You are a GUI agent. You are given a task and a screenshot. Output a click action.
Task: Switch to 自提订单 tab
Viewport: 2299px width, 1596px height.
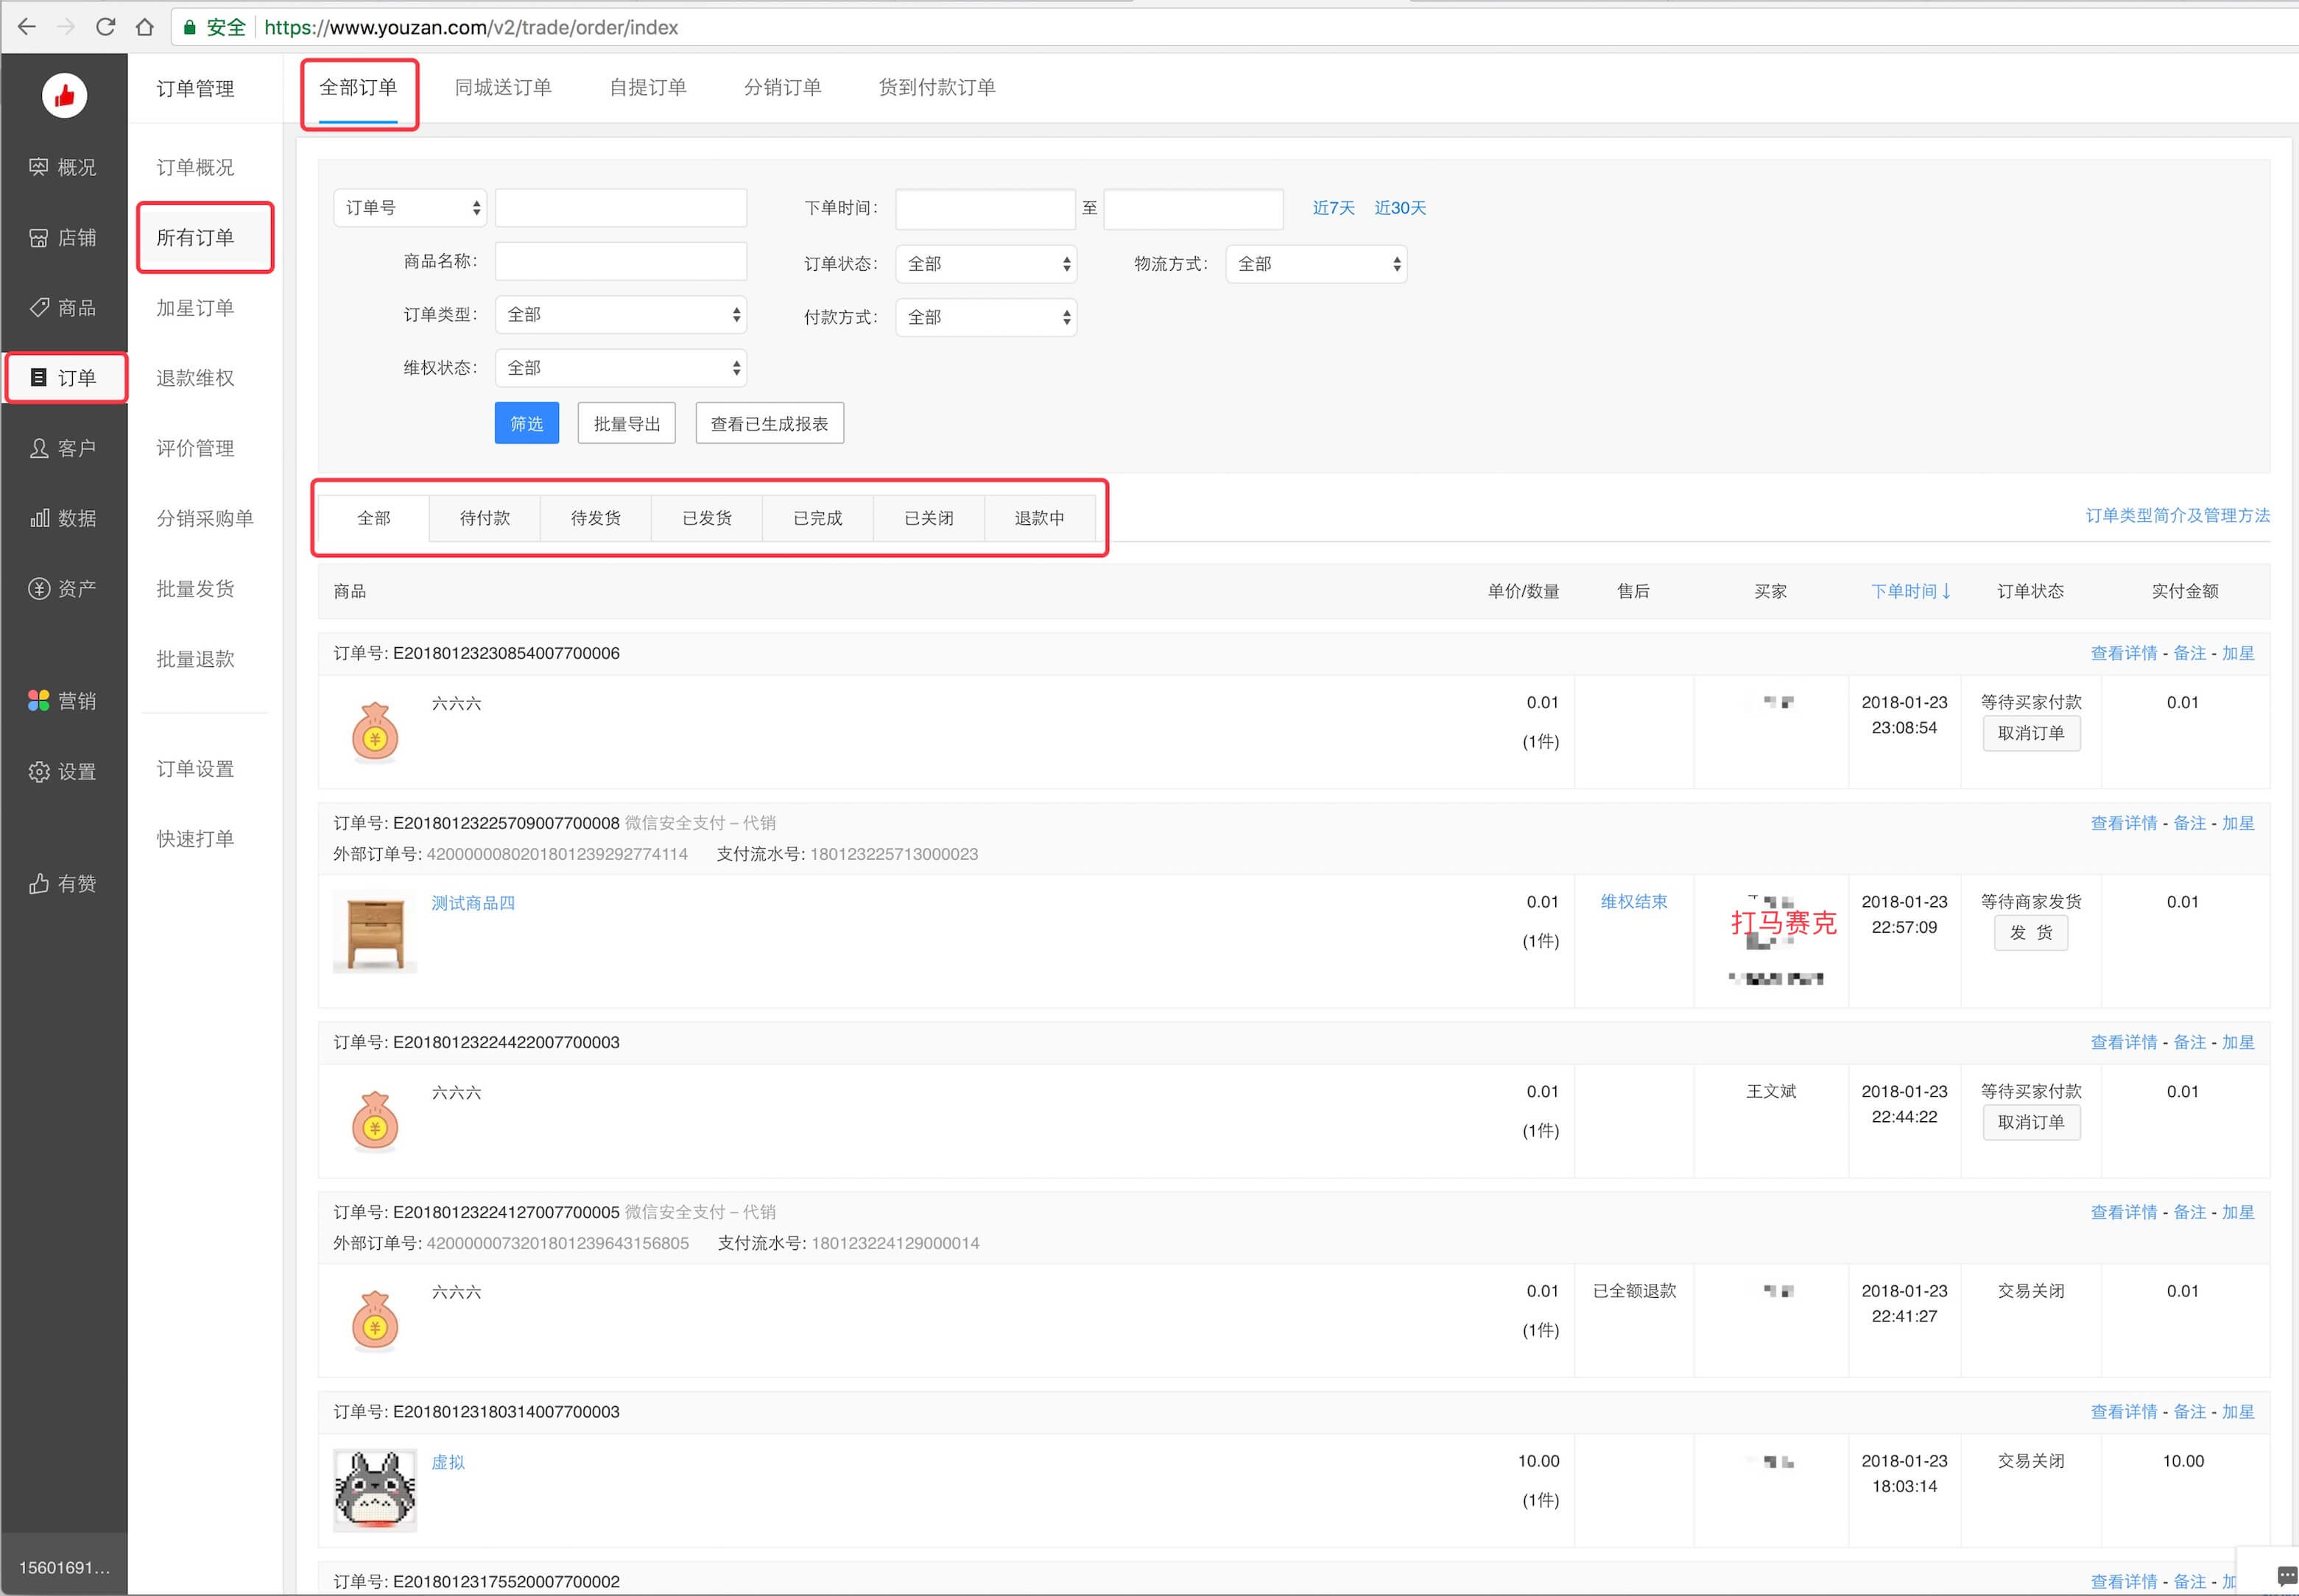[648, 87]
